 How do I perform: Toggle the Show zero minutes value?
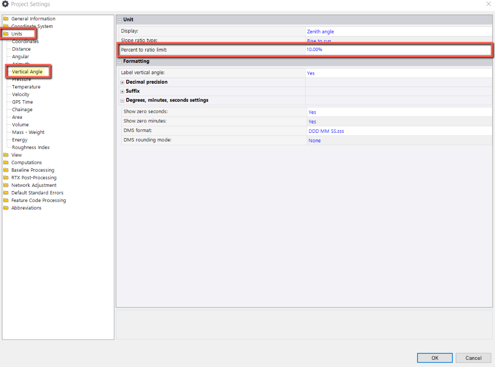[x=312, y=122]
